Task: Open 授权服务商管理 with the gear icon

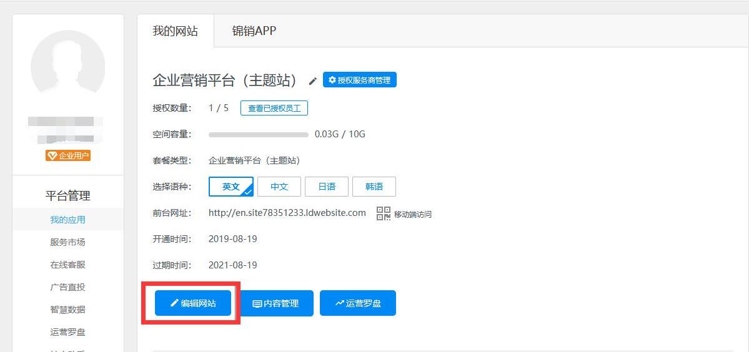Action: coord(359,80)
